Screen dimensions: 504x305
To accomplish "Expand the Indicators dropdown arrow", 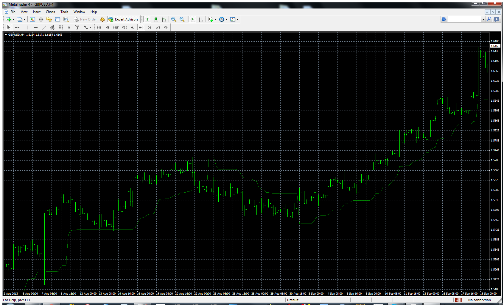I will 215,19.
